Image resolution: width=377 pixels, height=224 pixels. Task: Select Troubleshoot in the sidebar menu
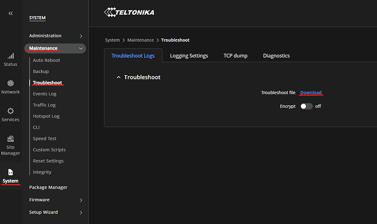(x=48, y=82)
